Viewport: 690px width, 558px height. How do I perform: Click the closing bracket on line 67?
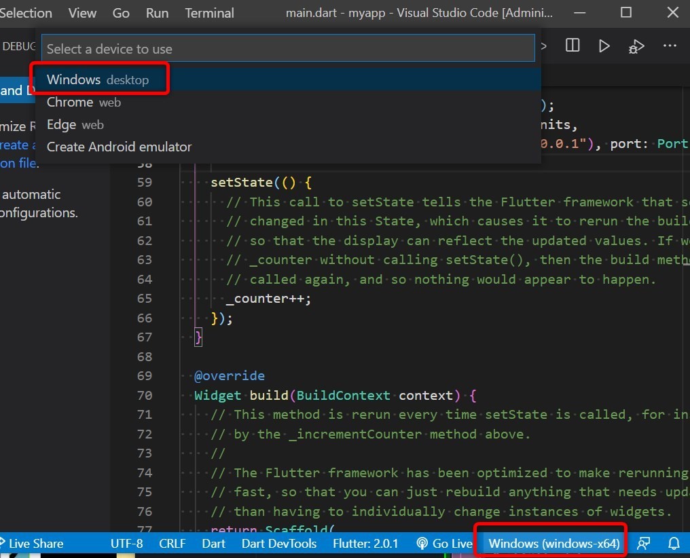pyautogui.click(x=198, y=337)
